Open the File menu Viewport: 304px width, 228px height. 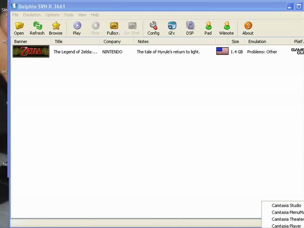(15, 15)
